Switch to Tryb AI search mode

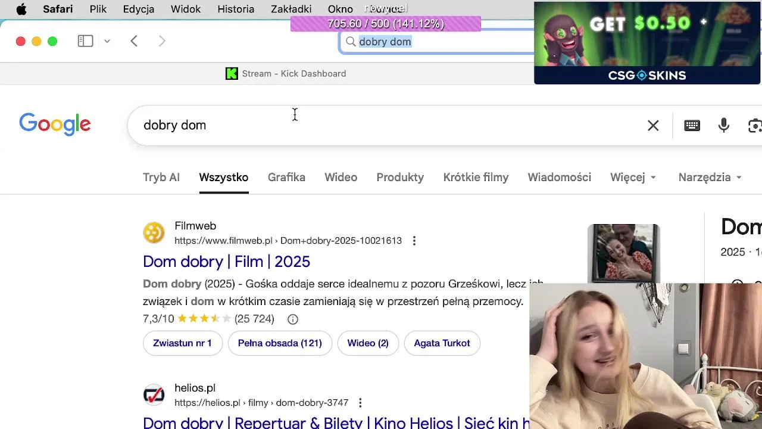[x=161, y=178]
